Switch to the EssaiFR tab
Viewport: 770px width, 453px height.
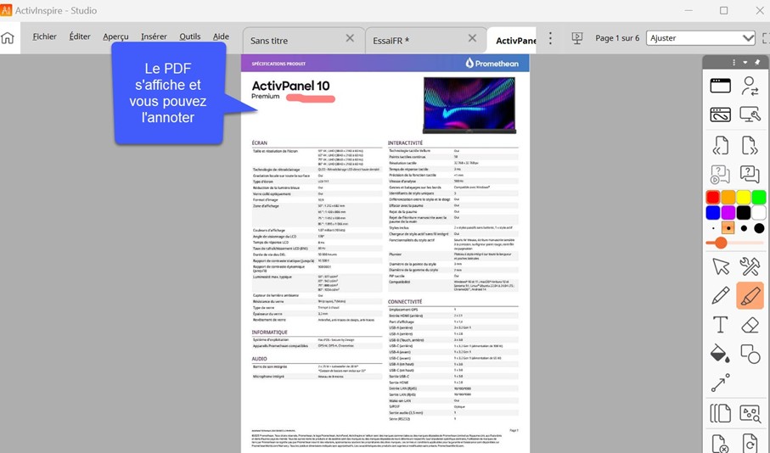pos(426,40)
